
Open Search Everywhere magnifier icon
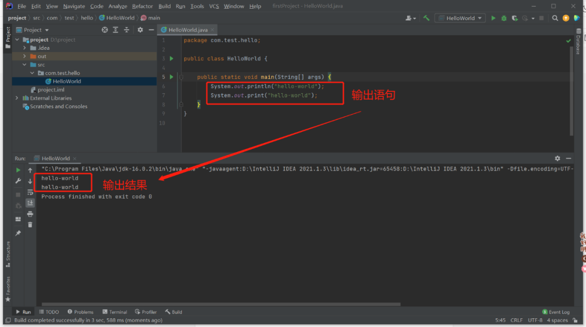(x=555, y=18)
